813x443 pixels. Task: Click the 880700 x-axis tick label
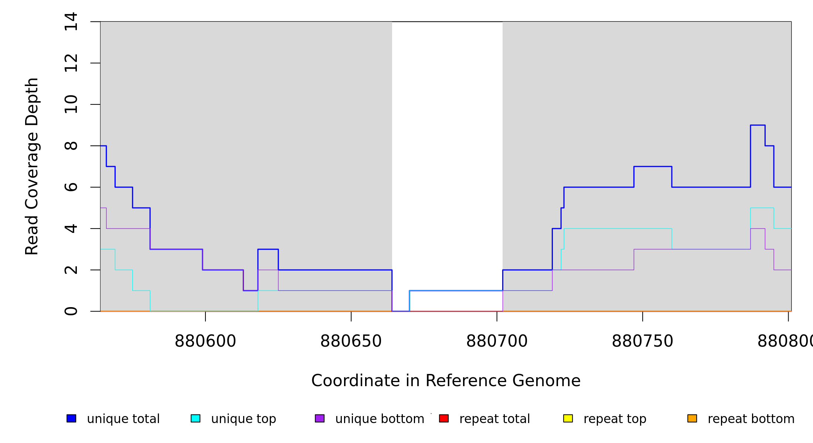pyautogui.click(x=497, y=341)
